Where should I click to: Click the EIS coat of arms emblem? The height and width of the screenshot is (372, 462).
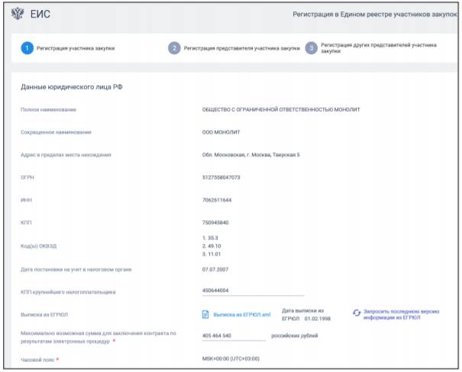coord(18,14)
